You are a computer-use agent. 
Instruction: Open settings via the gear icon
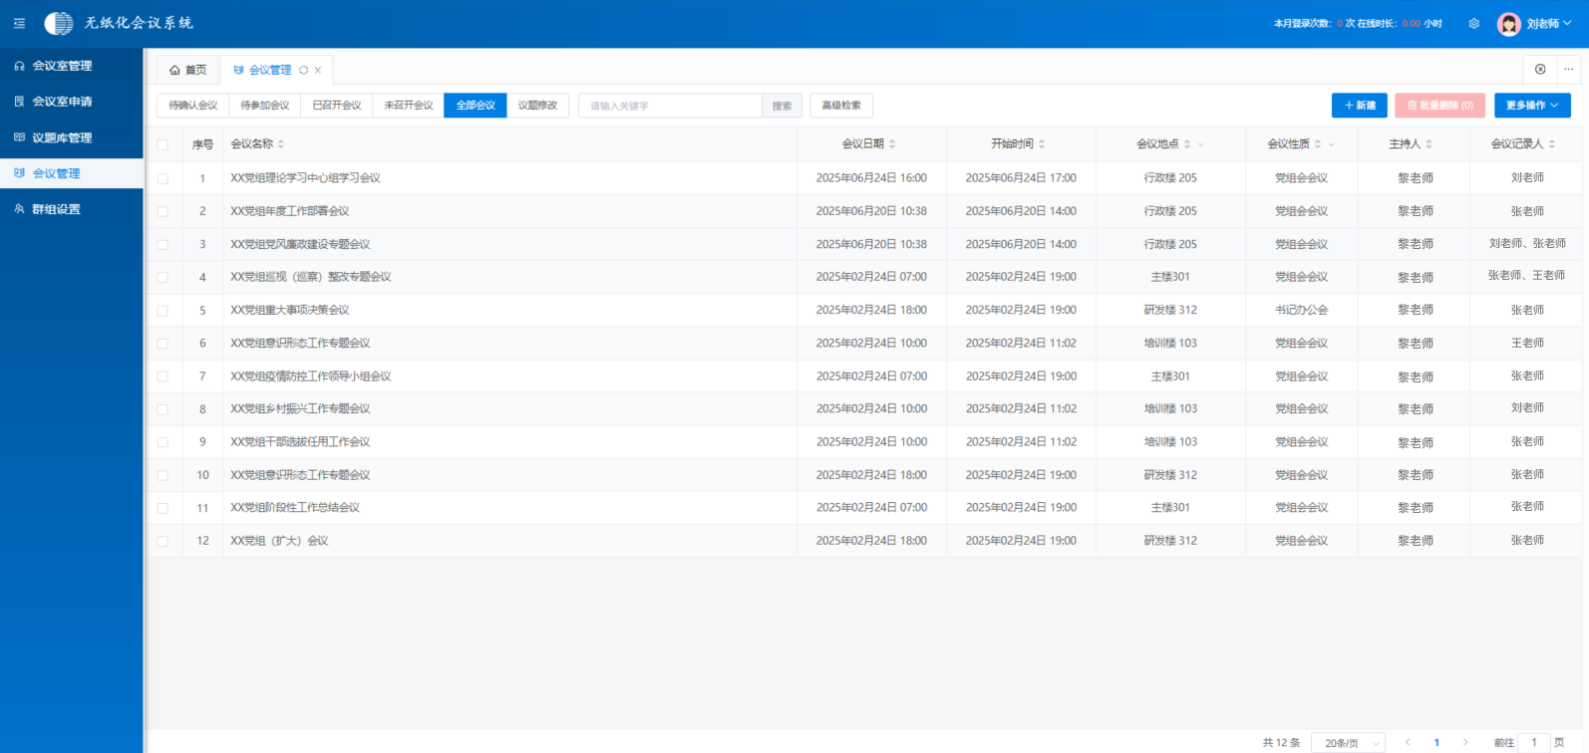pos(1473,23)
